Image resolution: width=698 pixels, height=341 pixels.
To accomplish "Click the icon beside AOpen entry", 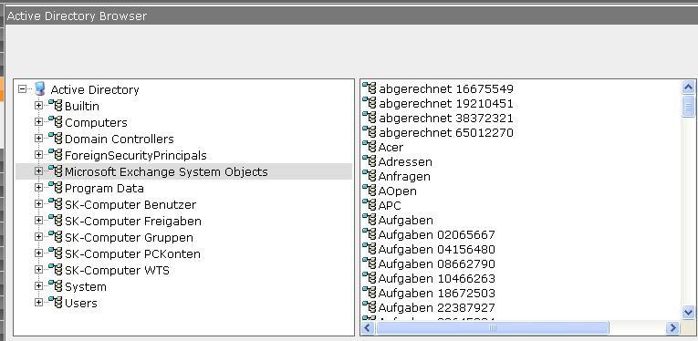I will pos(370,191).
